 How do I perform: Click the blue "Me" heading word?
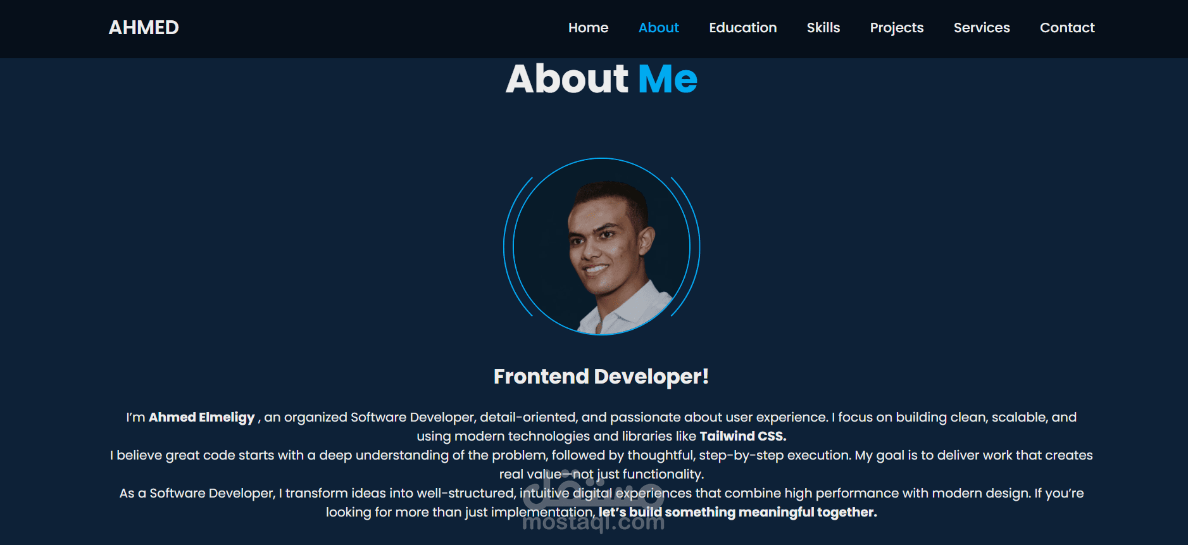[x=668, y=78]
